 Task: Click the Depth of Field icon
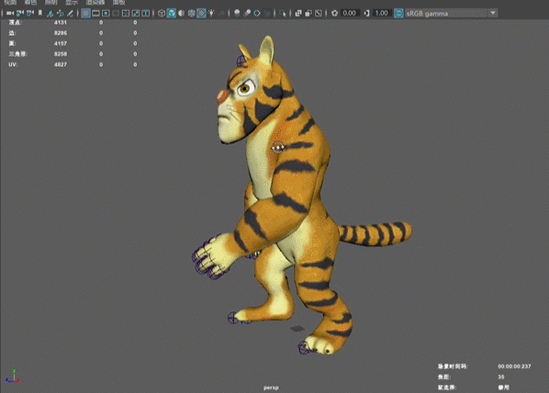pos(267,13)
